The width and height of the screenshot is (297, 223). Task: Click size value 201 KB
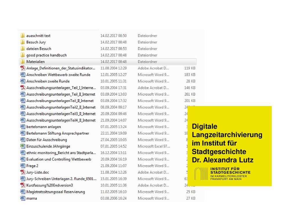(x=190, y=101)
